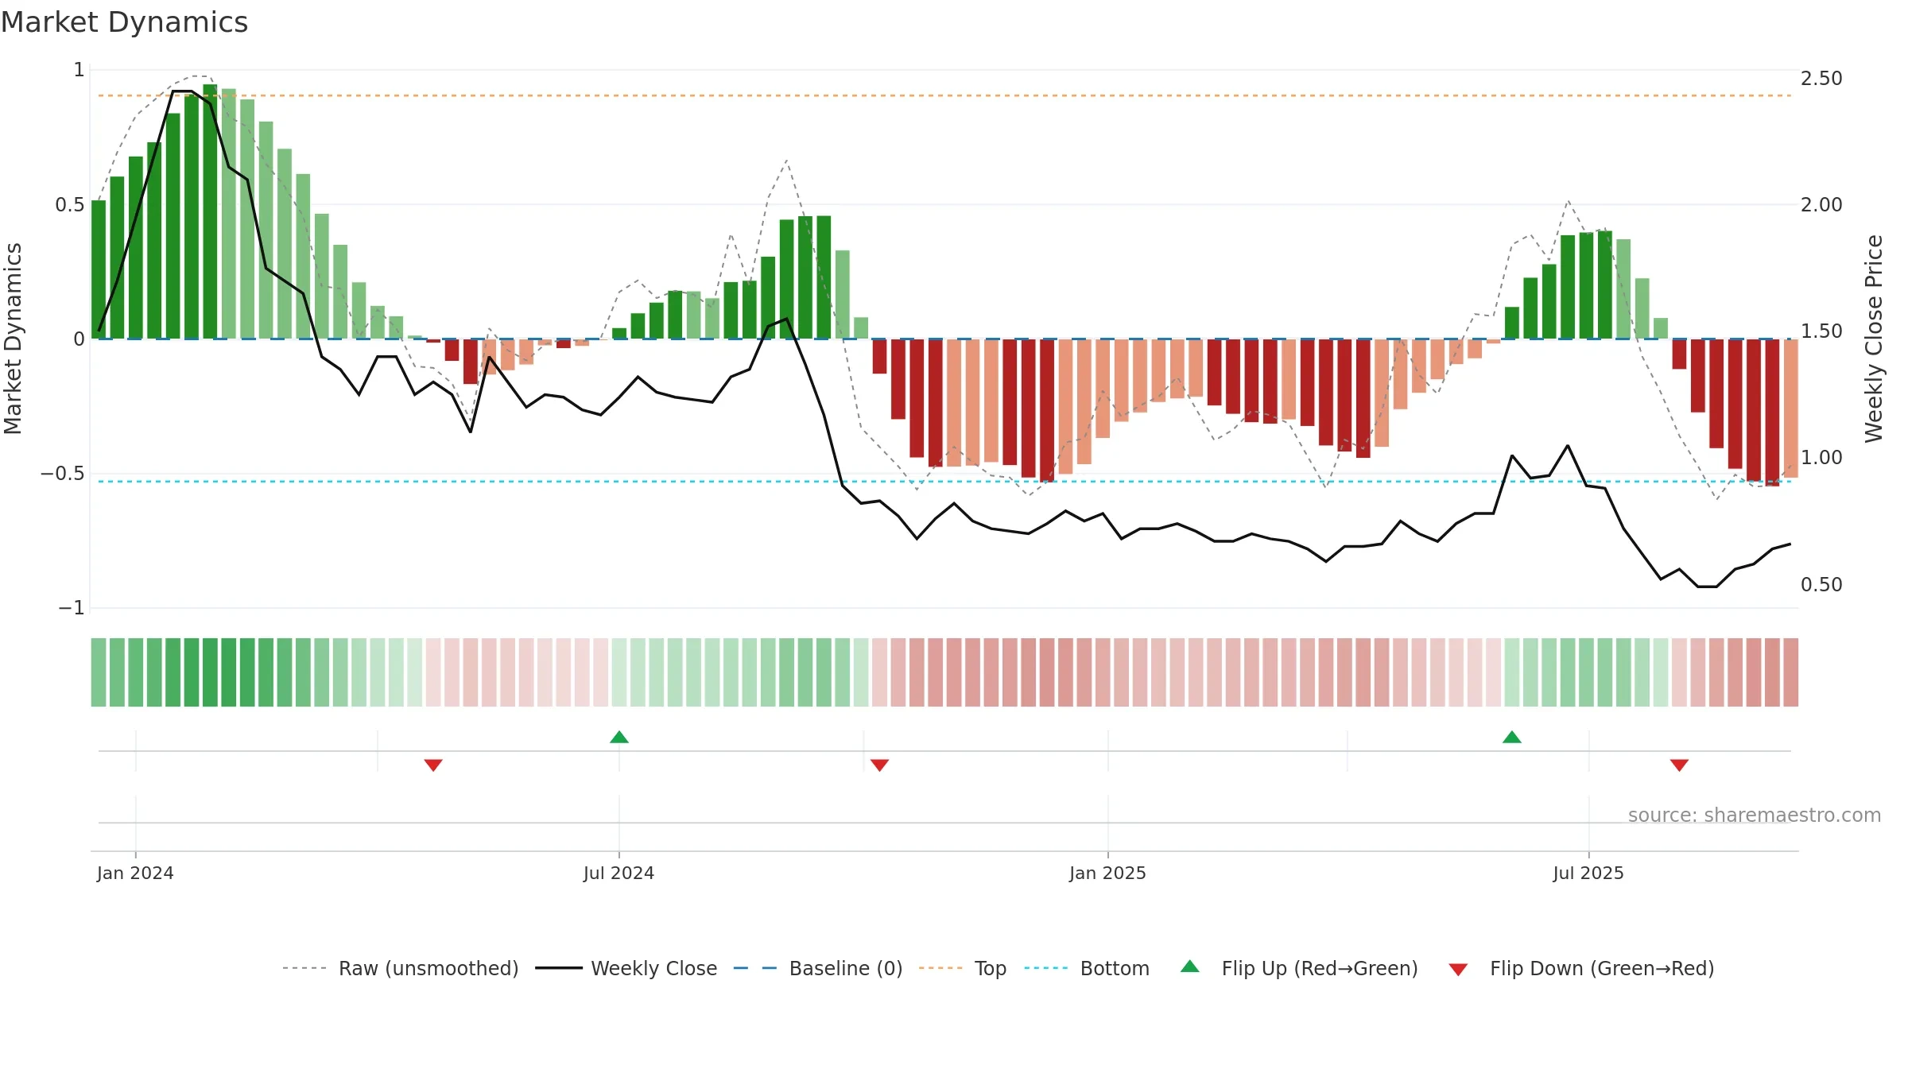Click the red flip-down triangle near August 2025
Image resolution: width=1908 pixels, height=1073 pixels.
coord(1679,765)
